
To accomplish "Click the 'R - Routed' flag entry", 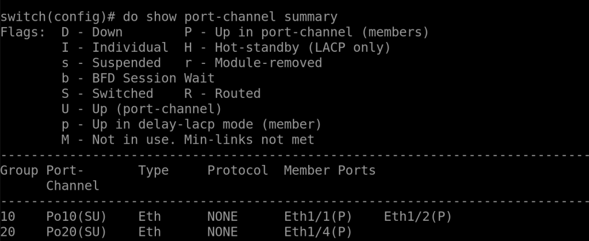I will click(222, 94).
